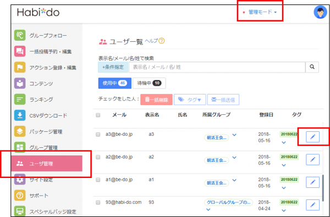The image size is (330, 217).
Task: Click the サポート question mark icon
Action: 20,196
